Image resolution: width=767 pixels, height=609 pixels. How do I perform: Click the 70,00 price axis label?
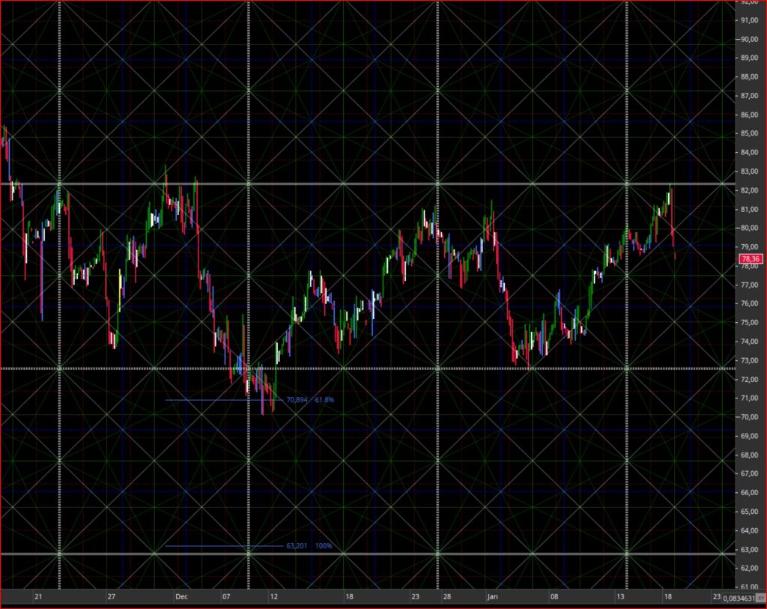click(x=750, y=417)
